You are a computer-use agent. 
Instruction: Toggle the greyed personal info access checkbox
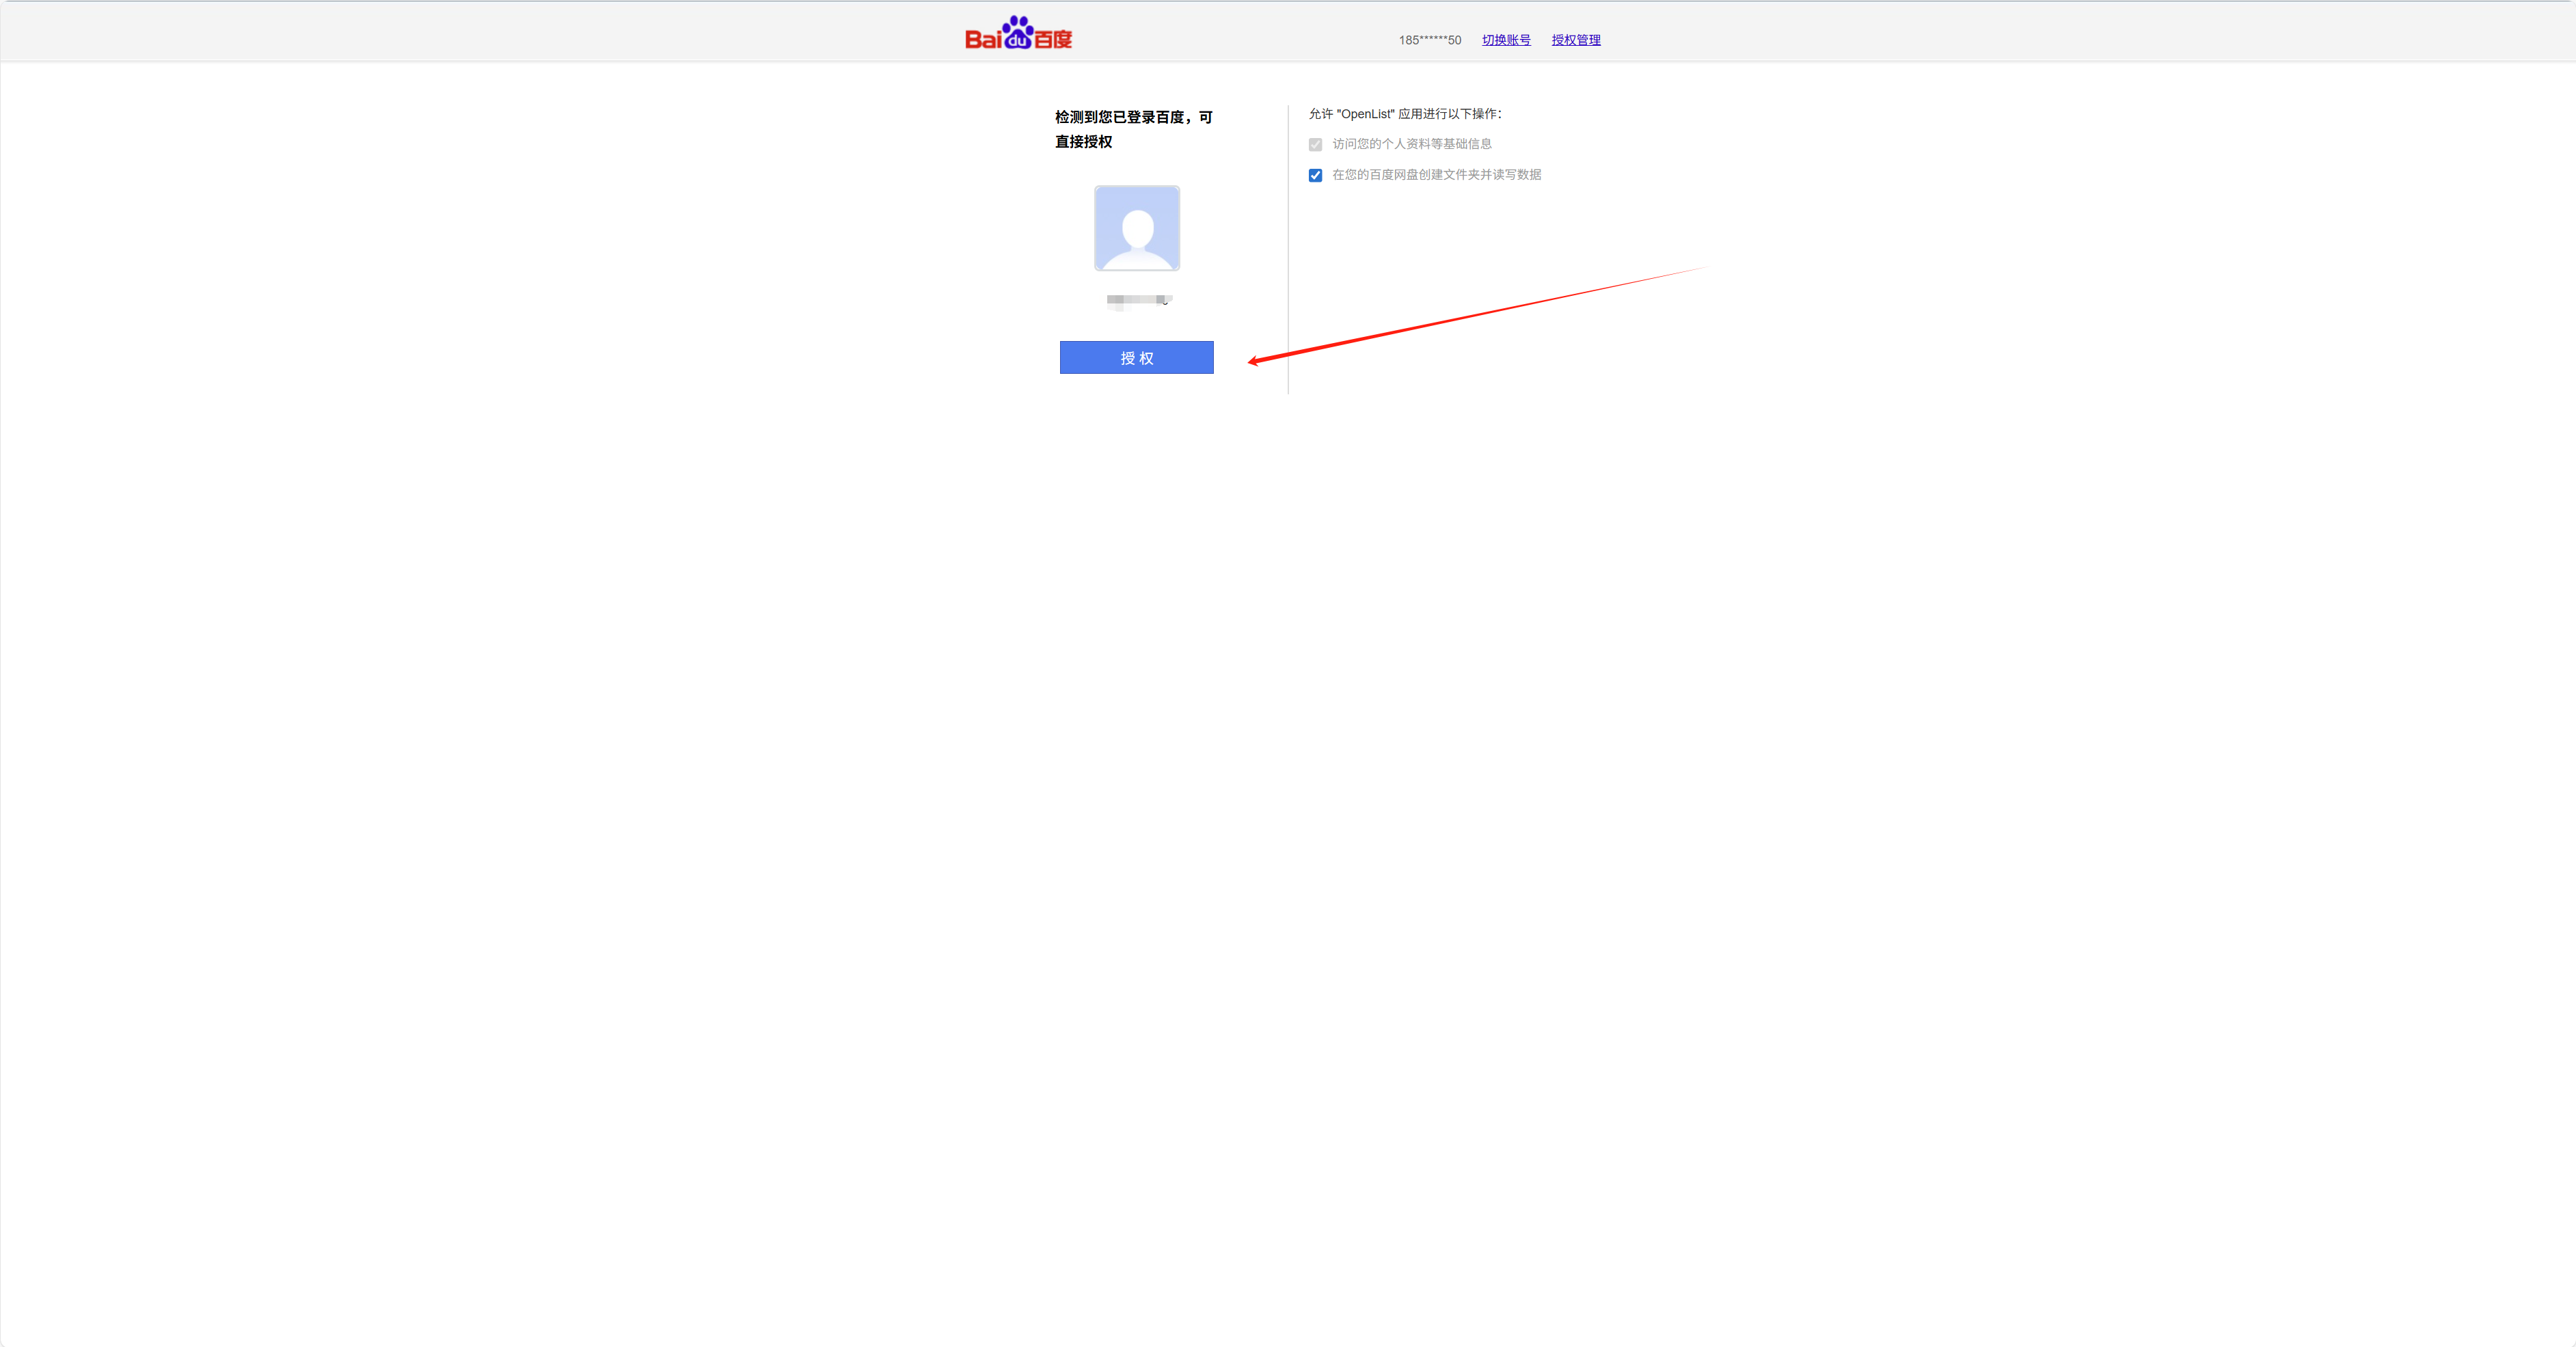[1315, 145]
